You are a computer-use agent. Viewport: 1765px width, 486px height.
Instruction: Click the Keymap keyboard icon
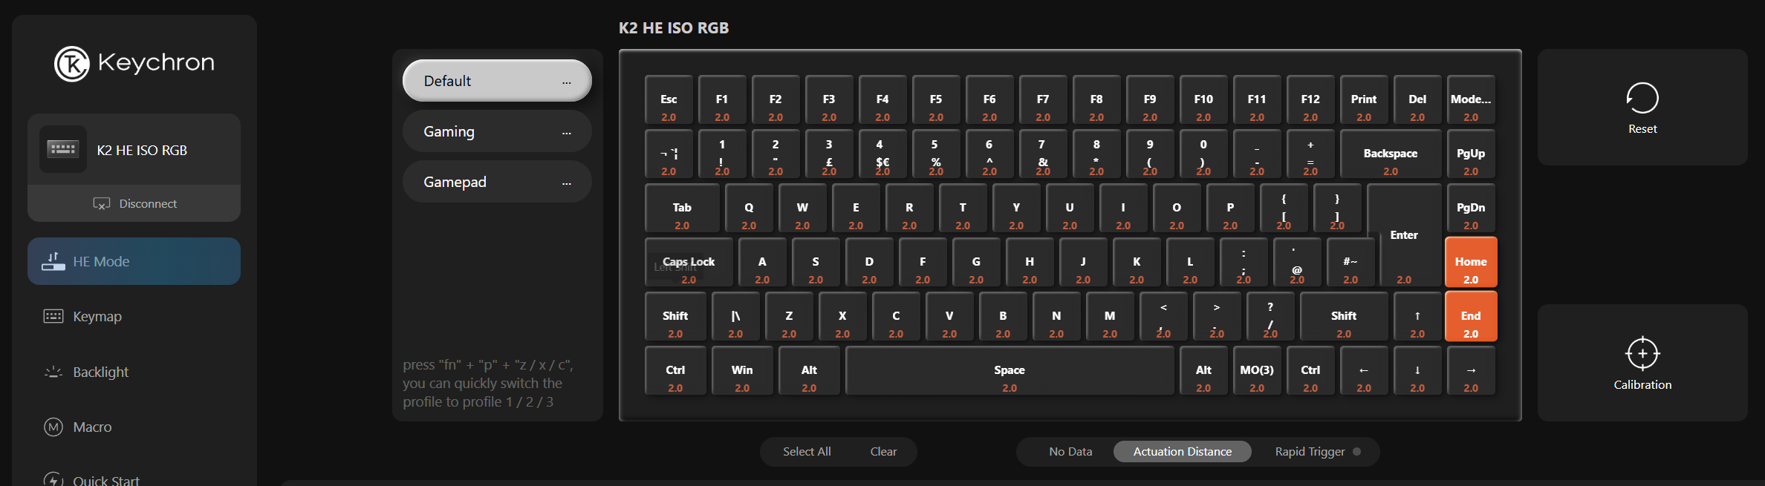point(53,316)
